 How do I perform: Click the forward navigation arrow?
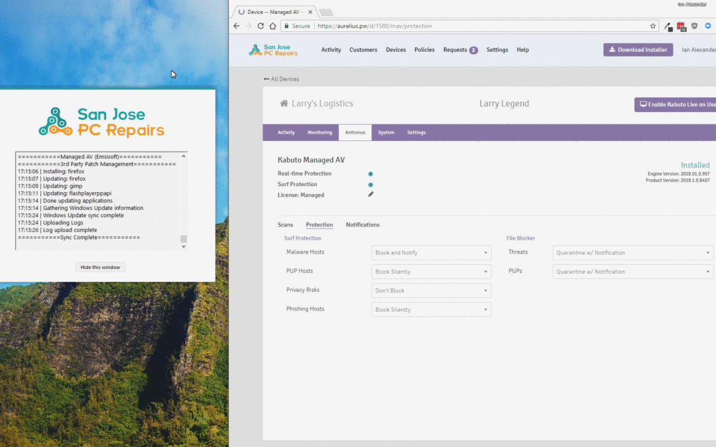tap(249, 26)
